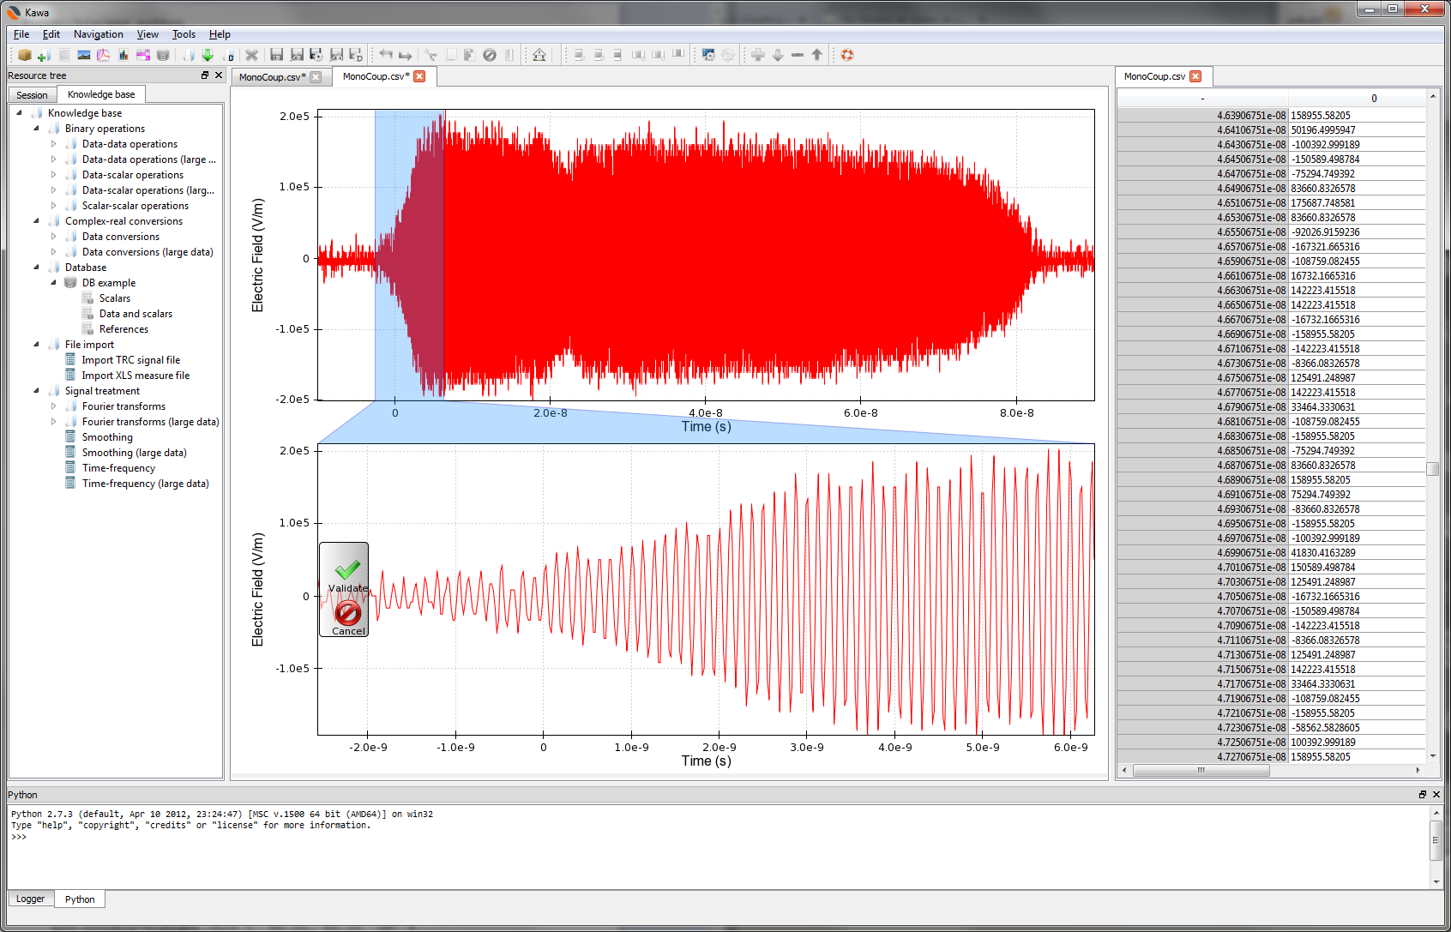Float the Python console panel
The height and width of the screenshot is (932, 1451).
tap(1423, 795)
